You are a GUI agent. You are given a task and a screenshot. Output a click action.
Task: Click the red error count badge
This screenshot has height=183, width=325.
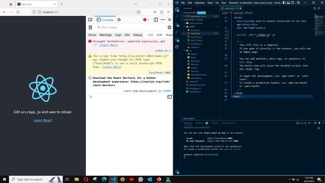(146, 20)
